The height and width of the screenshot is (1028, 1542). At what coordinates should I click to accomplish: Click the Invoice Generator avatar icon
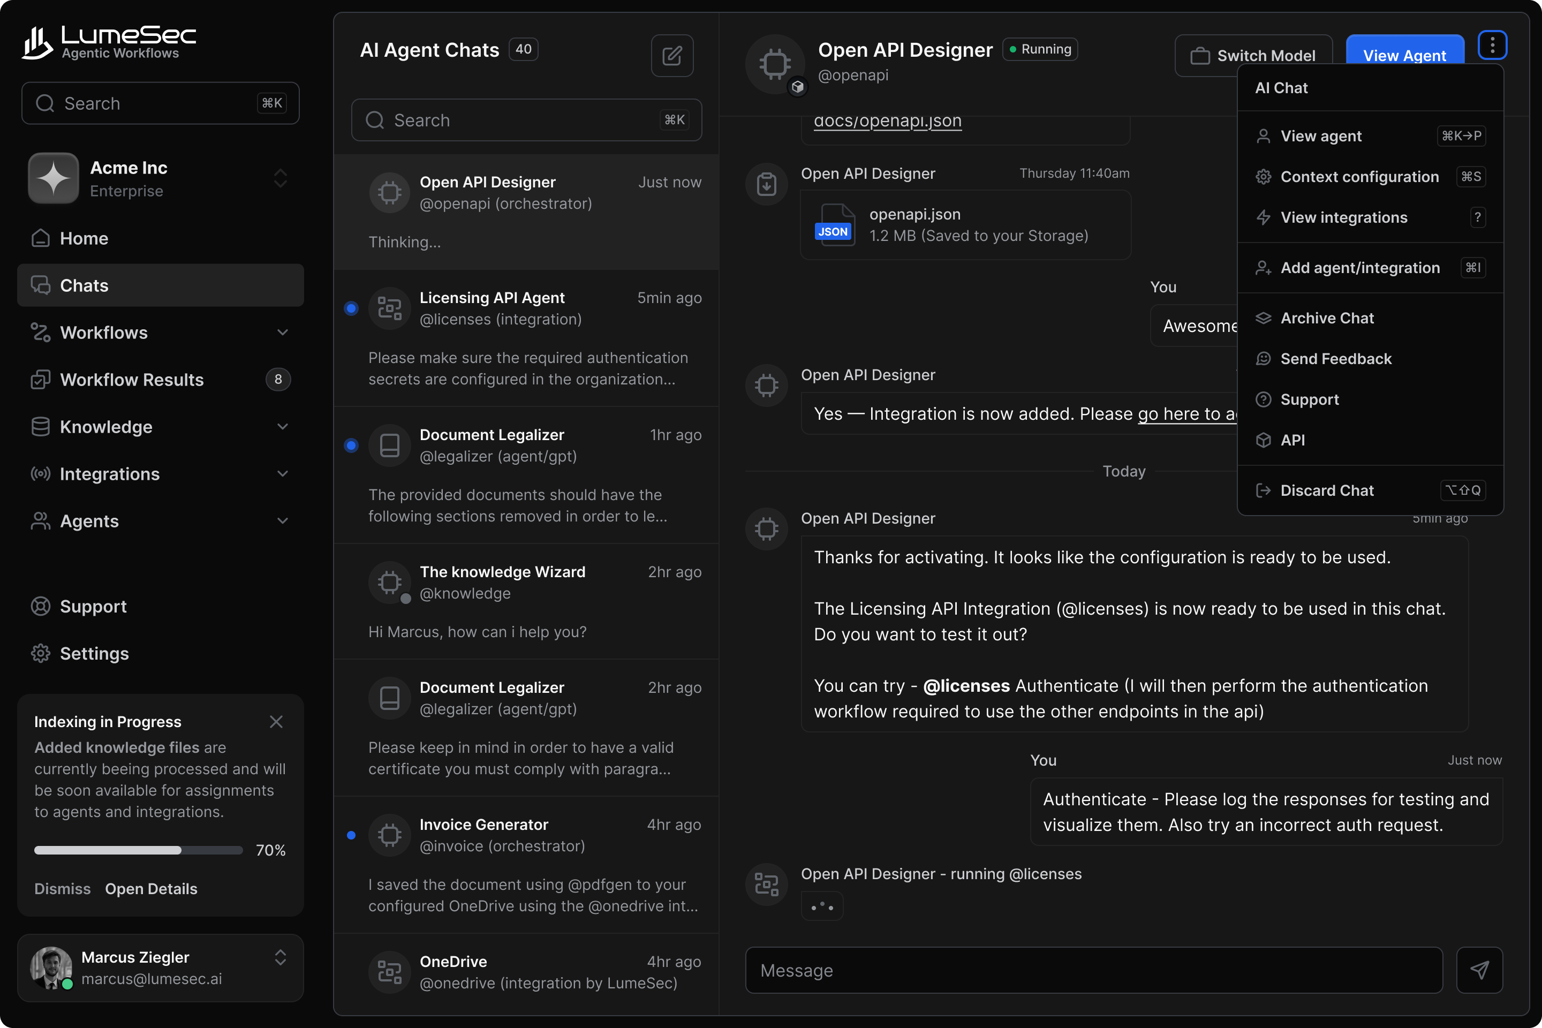(389, 835)
